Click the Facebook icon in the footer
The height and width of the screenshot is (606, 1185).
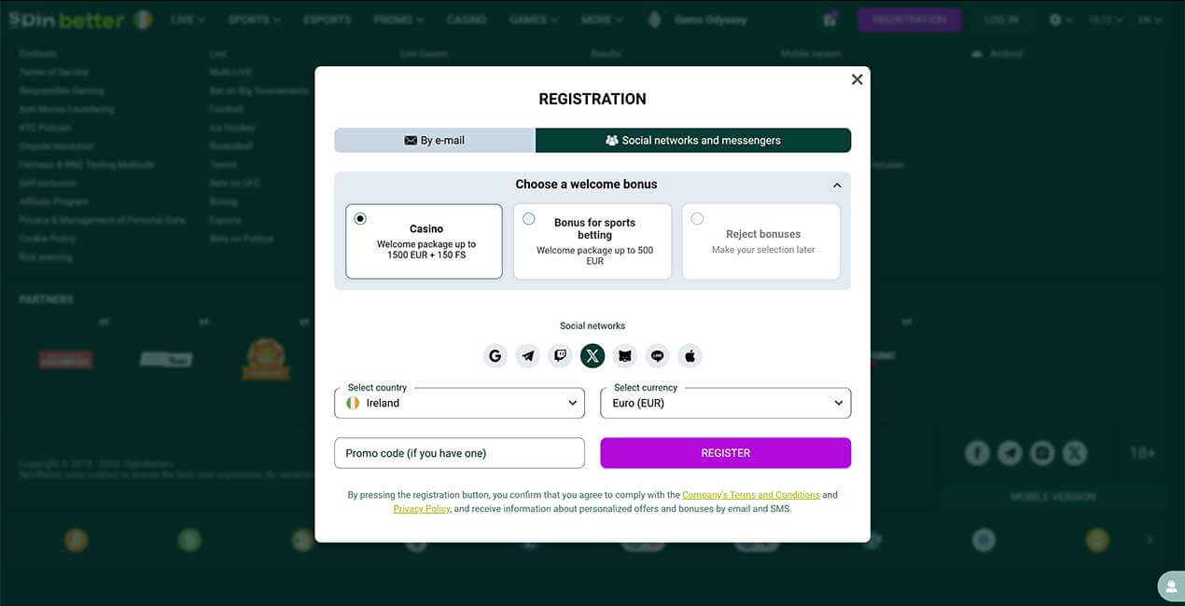(977, 451)
